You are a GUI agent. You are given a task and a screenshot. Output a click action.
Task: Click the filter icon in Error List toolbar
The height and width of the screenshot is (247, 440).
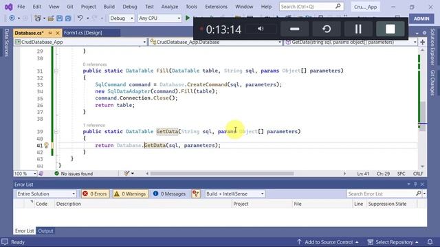pyautogui.click(x=195, y=193)
